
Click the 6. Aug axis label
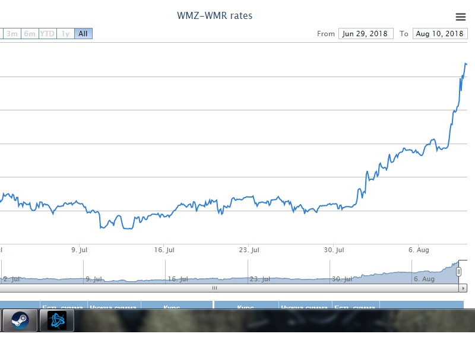(x=419, y=250)
